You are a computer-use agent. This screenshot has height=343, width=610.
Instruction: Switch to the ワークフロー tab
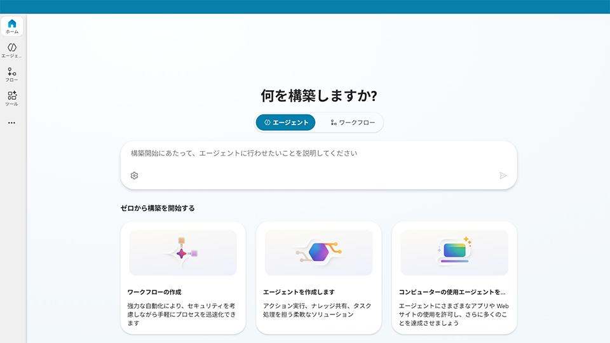tap(353, 123)
